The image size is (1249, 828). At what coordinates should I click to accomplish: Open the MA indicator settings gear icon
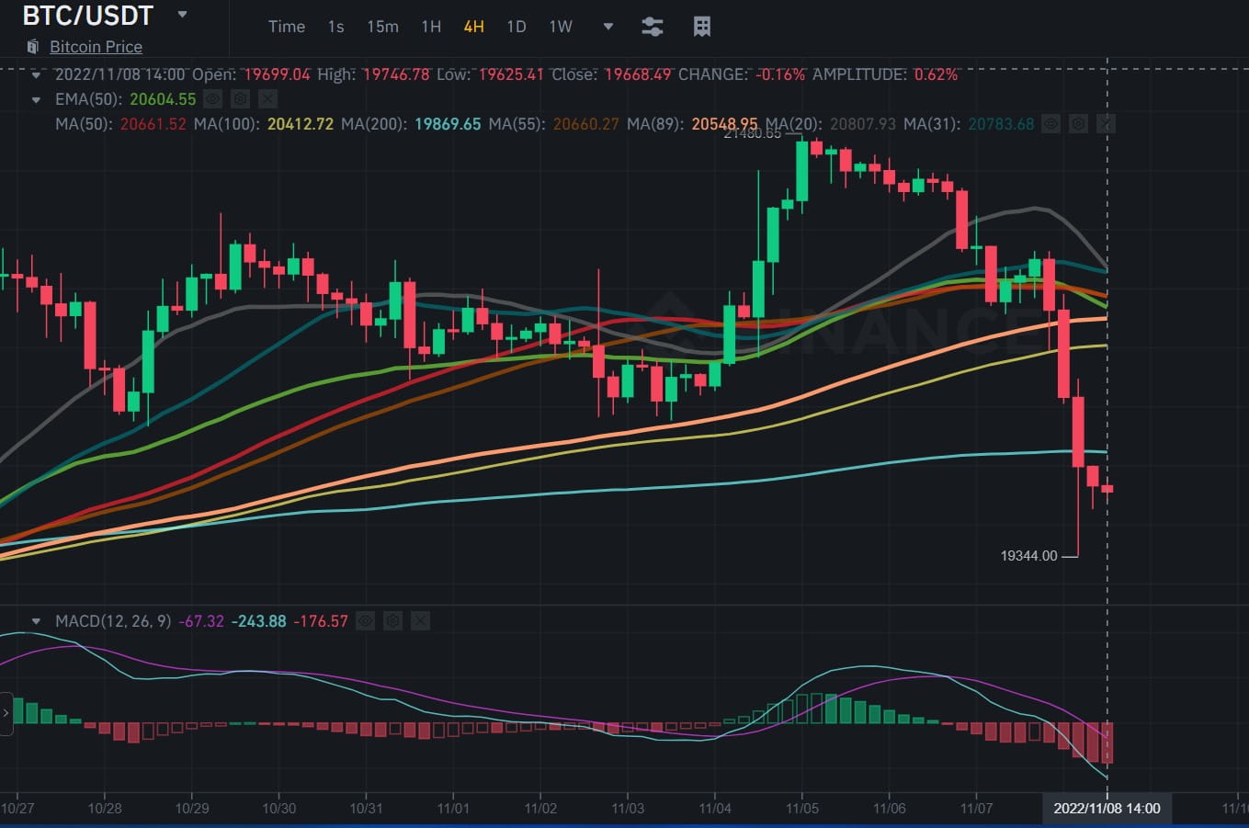(x=1079, y=123)
